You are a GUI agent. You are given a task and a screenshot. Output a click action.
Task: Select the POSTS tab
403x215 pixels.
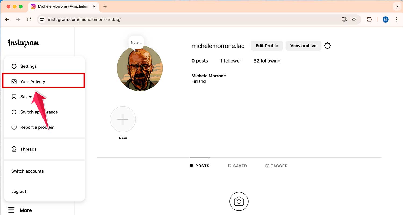click(200, 166)
